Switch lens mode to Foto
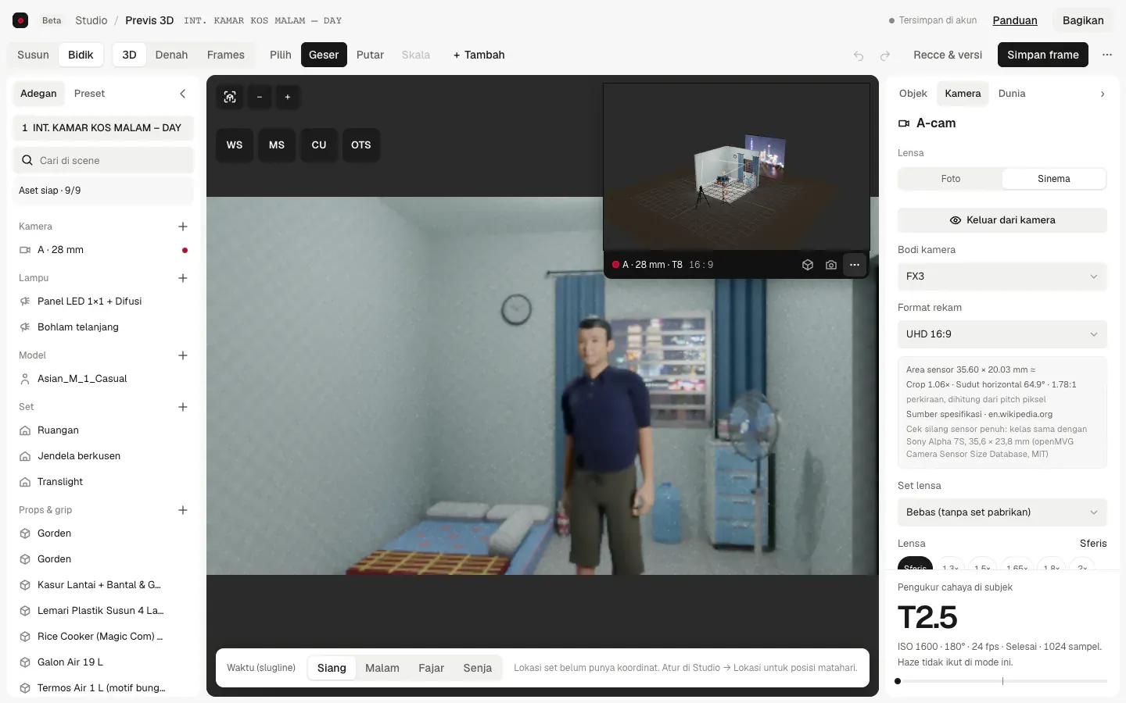This screenshot has height=703, width=1126. 951,179
